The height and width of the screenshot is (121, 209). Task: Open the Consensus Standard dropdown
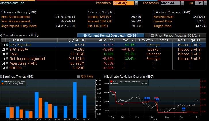tap(170, 3)
